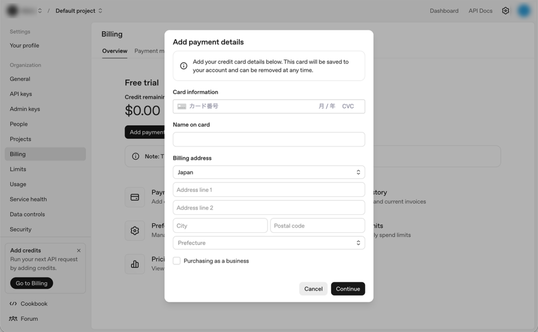Click the Name on card field
Image resolution: width=538 pixels, height=332 pixels.
(268, 139)
